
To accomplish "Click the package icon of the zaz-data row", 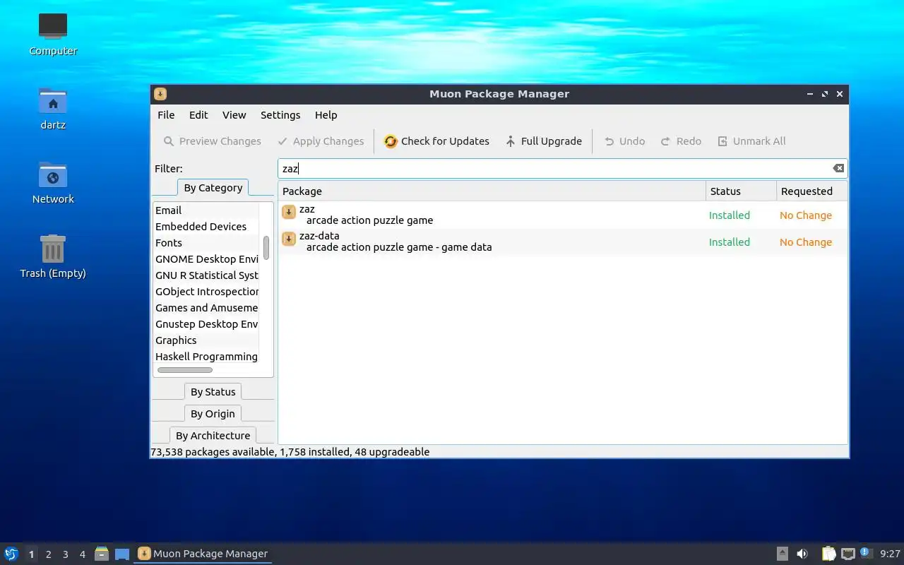I will tap(289, 239).
